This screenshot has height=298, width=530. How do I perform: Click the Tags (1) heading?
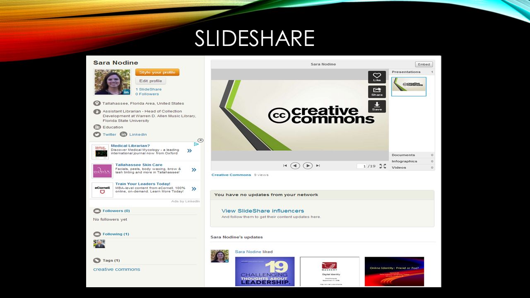tap(111, 260)
